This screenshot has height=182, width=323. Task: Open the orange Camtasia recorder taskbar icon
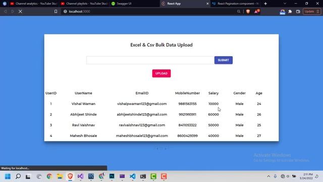tap(164, 176)
